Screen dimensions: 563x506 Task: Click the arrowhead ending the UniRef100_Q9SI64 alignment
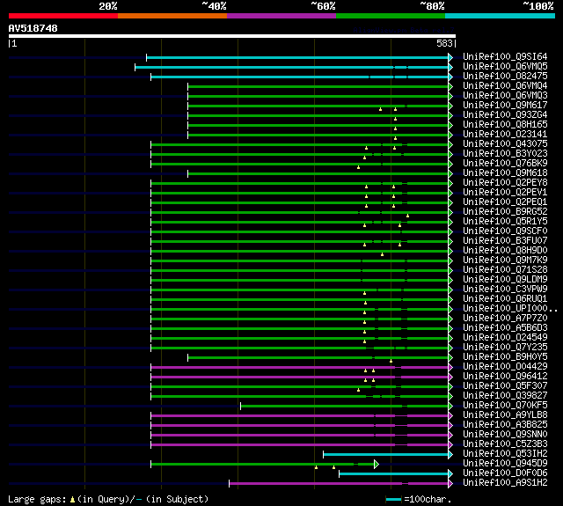(450, 57)
